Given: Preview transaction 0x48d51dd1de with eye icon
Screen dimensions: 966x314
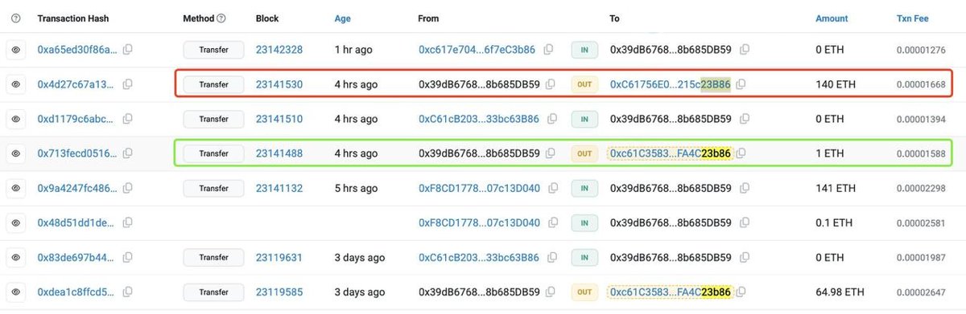Looking at the screenshot, I should pos(15,222).
